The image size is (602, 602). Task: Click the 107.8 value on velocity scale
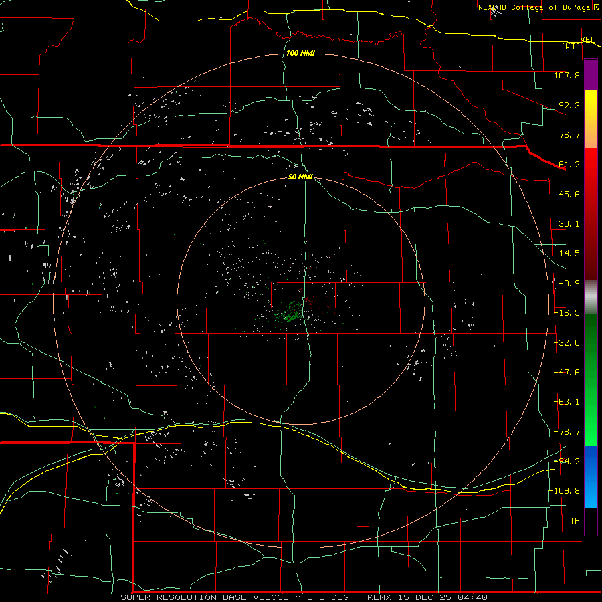[567, 75]
